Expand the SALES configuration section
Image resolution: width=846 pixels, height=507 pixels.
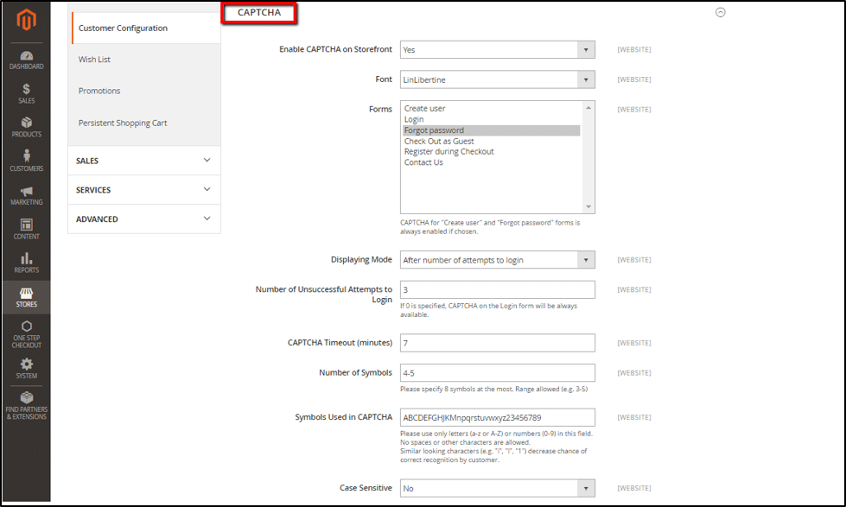143,160
